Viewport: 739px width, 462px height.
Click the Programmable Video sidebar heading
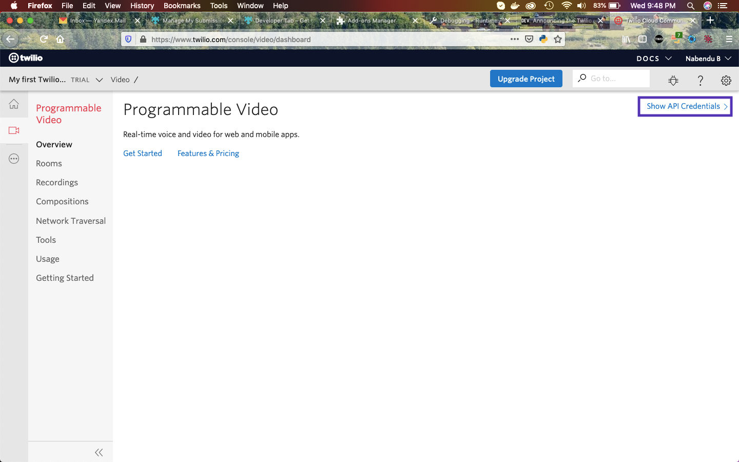click(69, 114)
